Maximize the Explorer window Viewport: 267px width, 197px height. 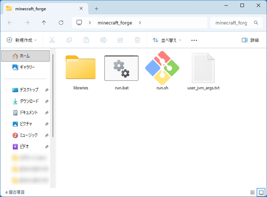pos(242,5)
